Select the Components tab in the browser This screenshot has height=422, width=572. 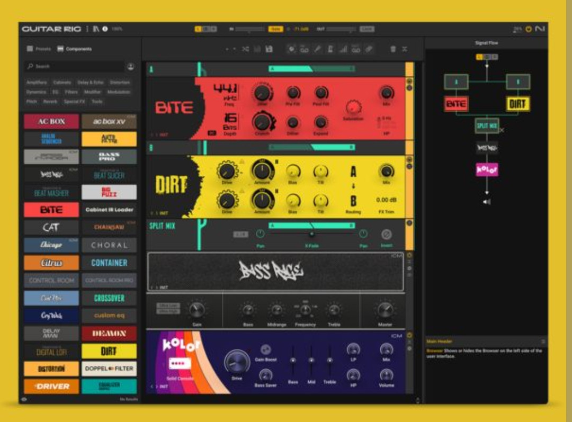(x=74, y=49)
